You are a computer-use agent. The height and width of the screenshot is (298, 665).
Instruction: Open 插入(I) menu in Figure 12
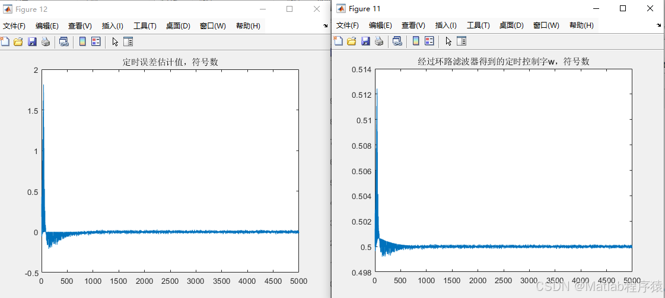pyautogui.click(x=112, y=26)
